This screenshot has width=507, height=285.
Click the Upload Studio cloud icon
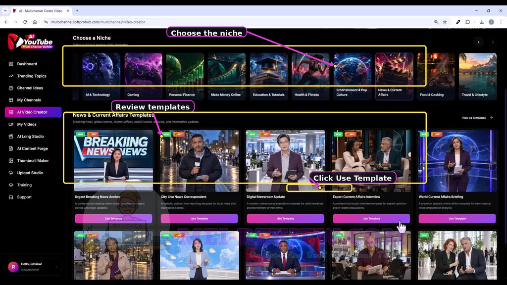pyautogui.click(x=11, y=173)
